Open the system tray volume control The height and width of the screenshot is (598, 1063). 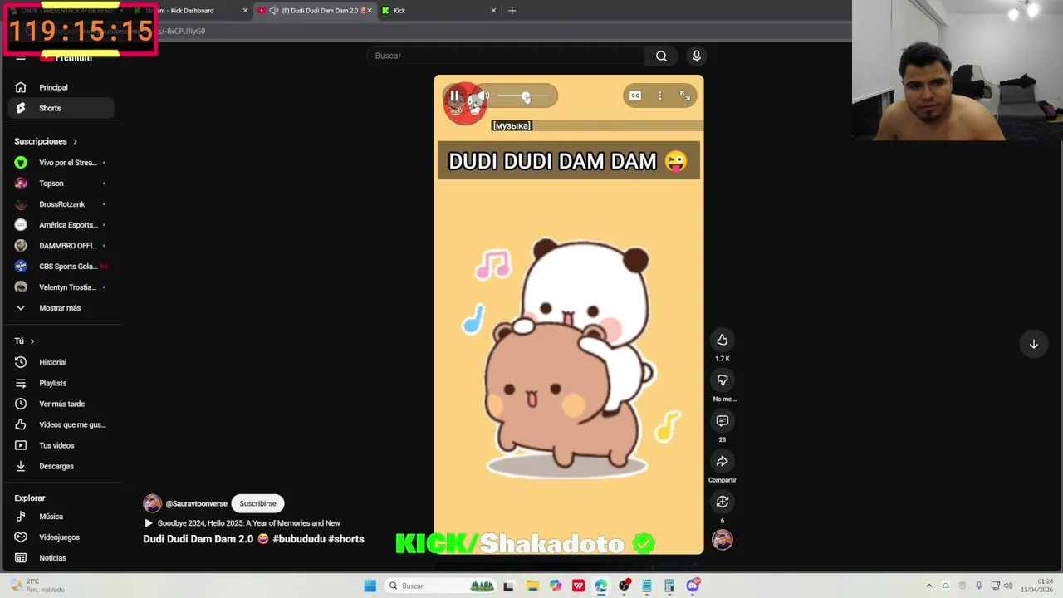[x=1008, y=586]
